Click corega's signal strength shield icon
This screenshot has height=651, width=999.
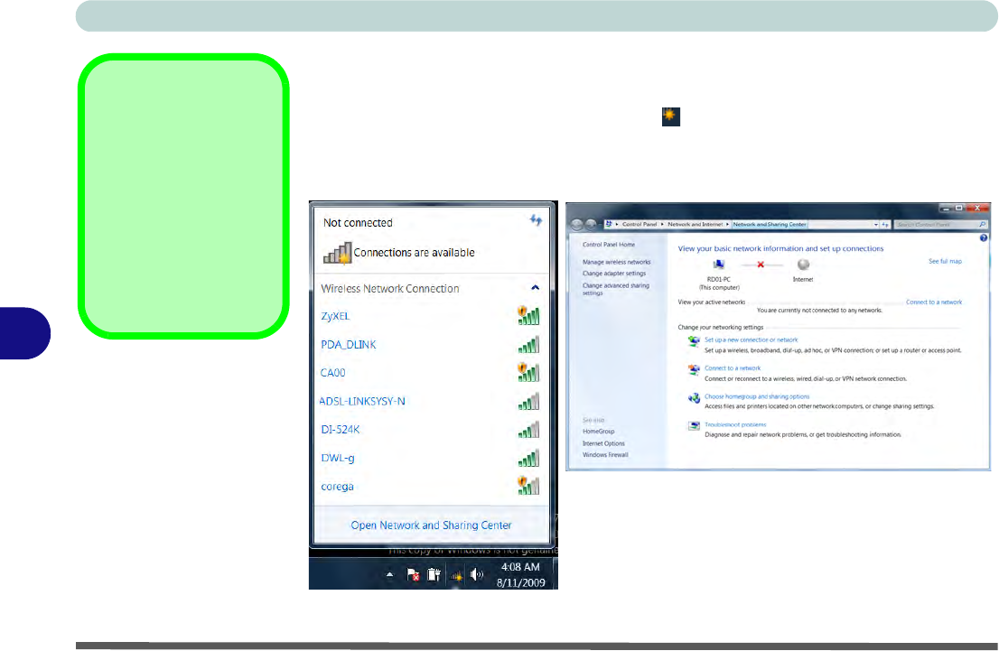[528, 486]
